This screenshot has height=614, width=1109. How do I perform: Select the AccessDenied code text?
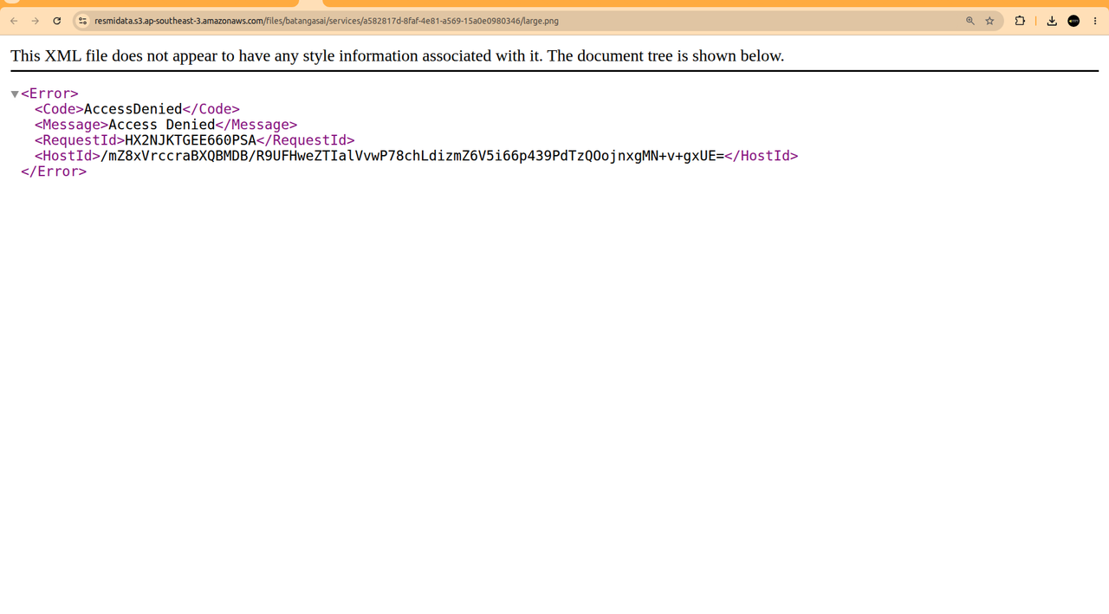133,109
